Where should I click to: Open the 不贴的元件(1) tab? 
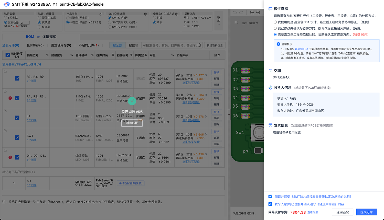tap(89, 45)
